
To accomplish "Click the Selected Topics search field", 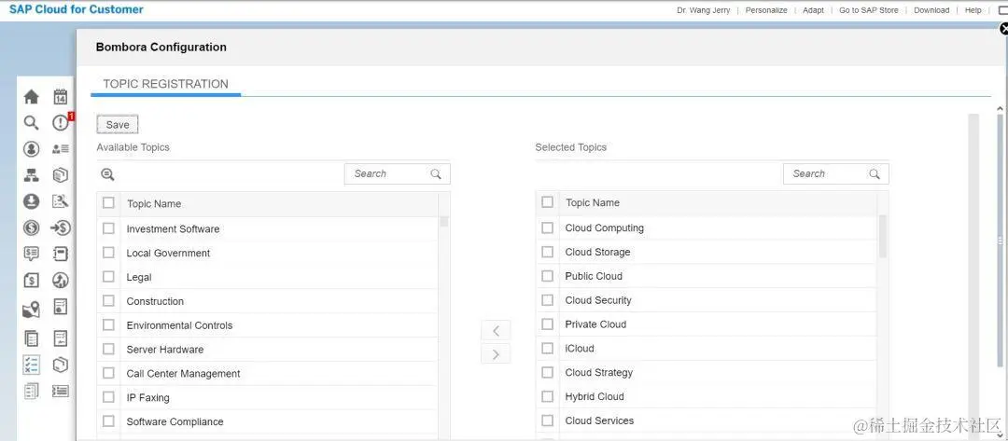I will (835, 174).
